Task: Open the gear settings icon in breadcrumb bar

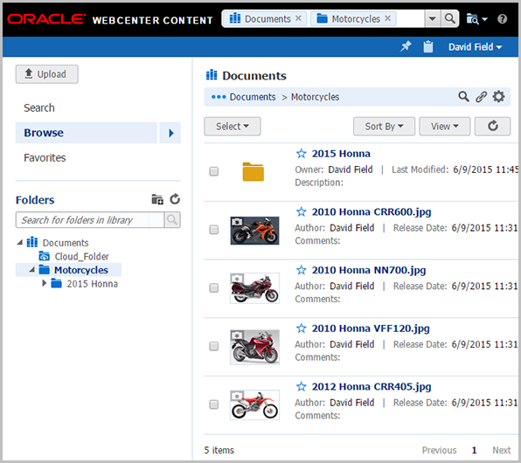Action: (498, 97)
